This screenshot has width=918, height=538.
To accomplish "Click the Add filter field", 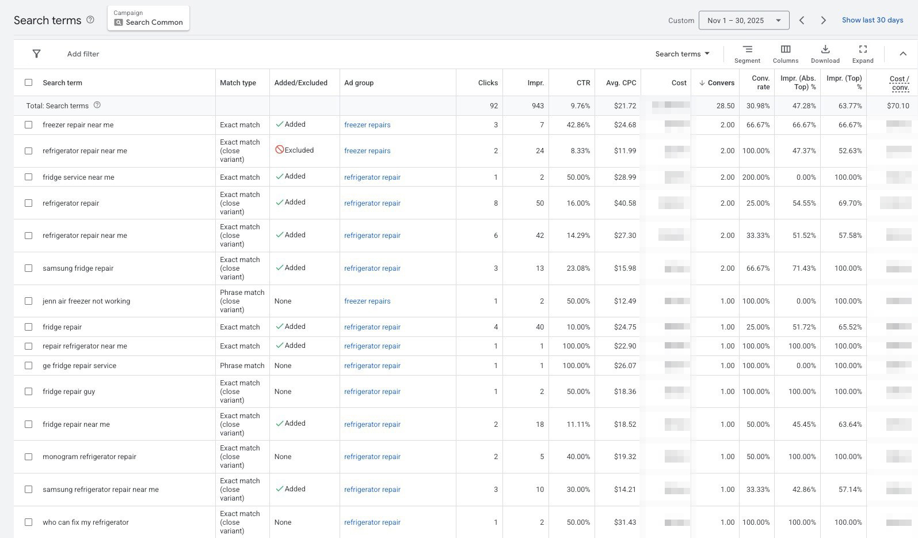I will coord(83,54).
